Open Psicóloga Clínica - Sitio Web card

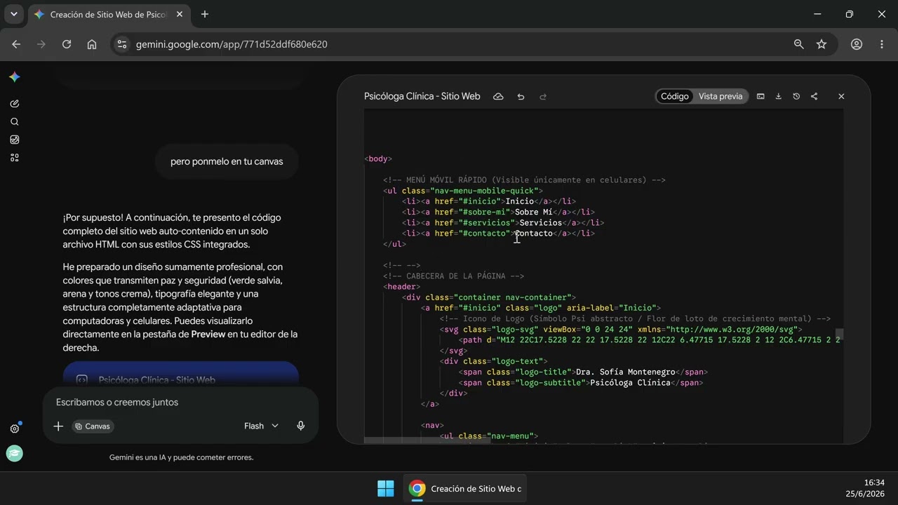(181, 375)
